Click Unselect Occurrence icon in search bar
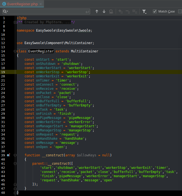Image resolution: width=182 pixels, height=196 pixels. click(x=128, y=11)
